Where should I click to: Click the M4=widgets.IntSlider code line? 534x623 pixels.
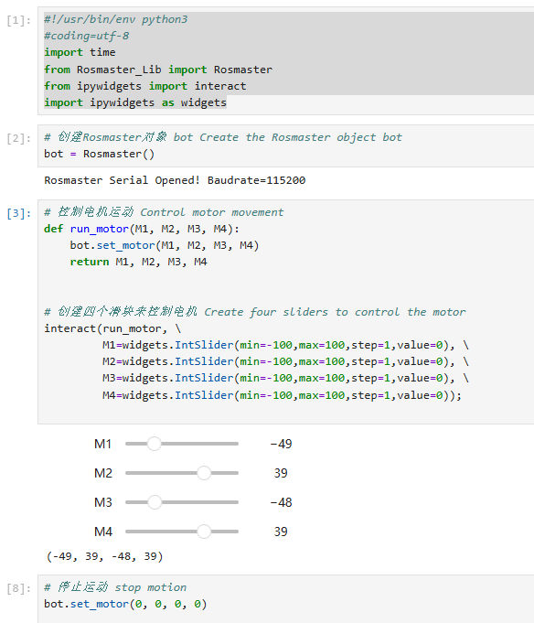282,396
